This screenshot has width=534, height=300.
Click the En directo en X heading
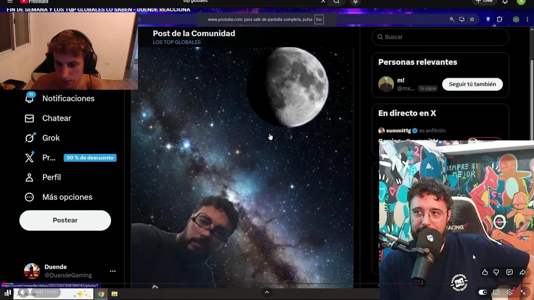click(x=407, y=113)
